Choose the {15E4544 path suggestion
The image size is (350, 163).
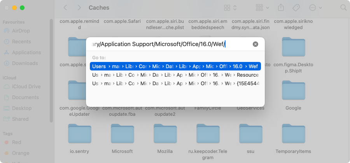tap(175, 84)
